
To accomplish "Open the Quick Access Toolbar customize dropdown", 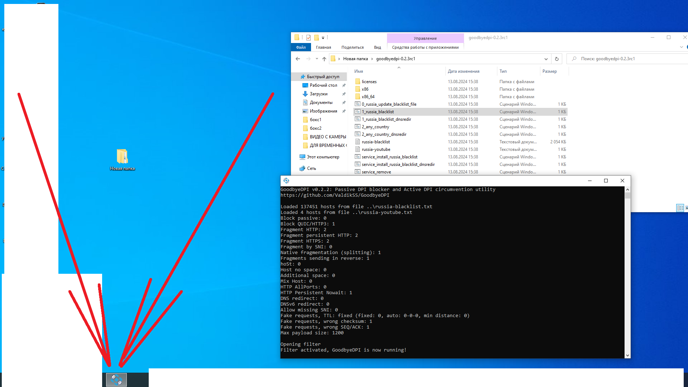I will click(323, 38).
